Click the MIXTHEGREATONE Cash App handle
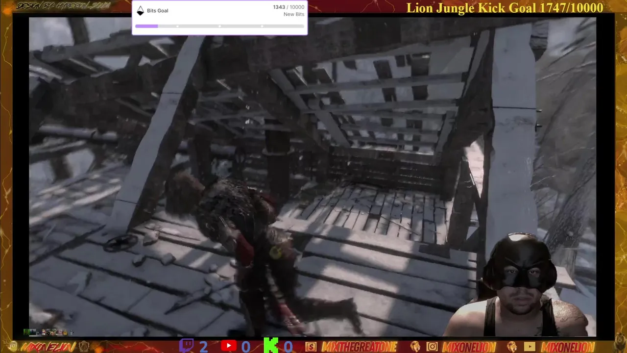Screen dimensions: 627x353 (x=359, y=347)
